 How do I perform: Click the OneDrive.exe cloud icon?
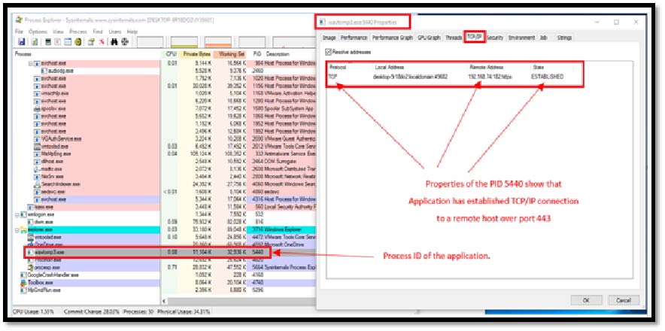tap(31, 244)
